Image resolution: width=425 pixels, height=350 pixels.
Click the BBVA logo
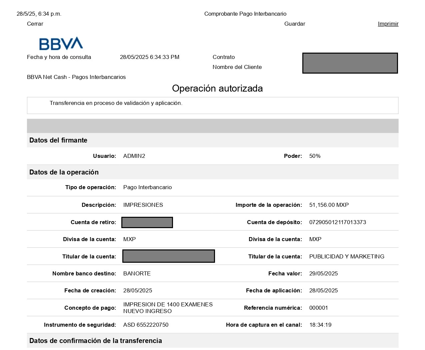tap(61, 44)
